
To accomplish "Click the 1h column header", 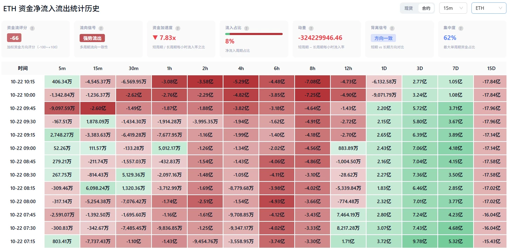I will (169, 68).
